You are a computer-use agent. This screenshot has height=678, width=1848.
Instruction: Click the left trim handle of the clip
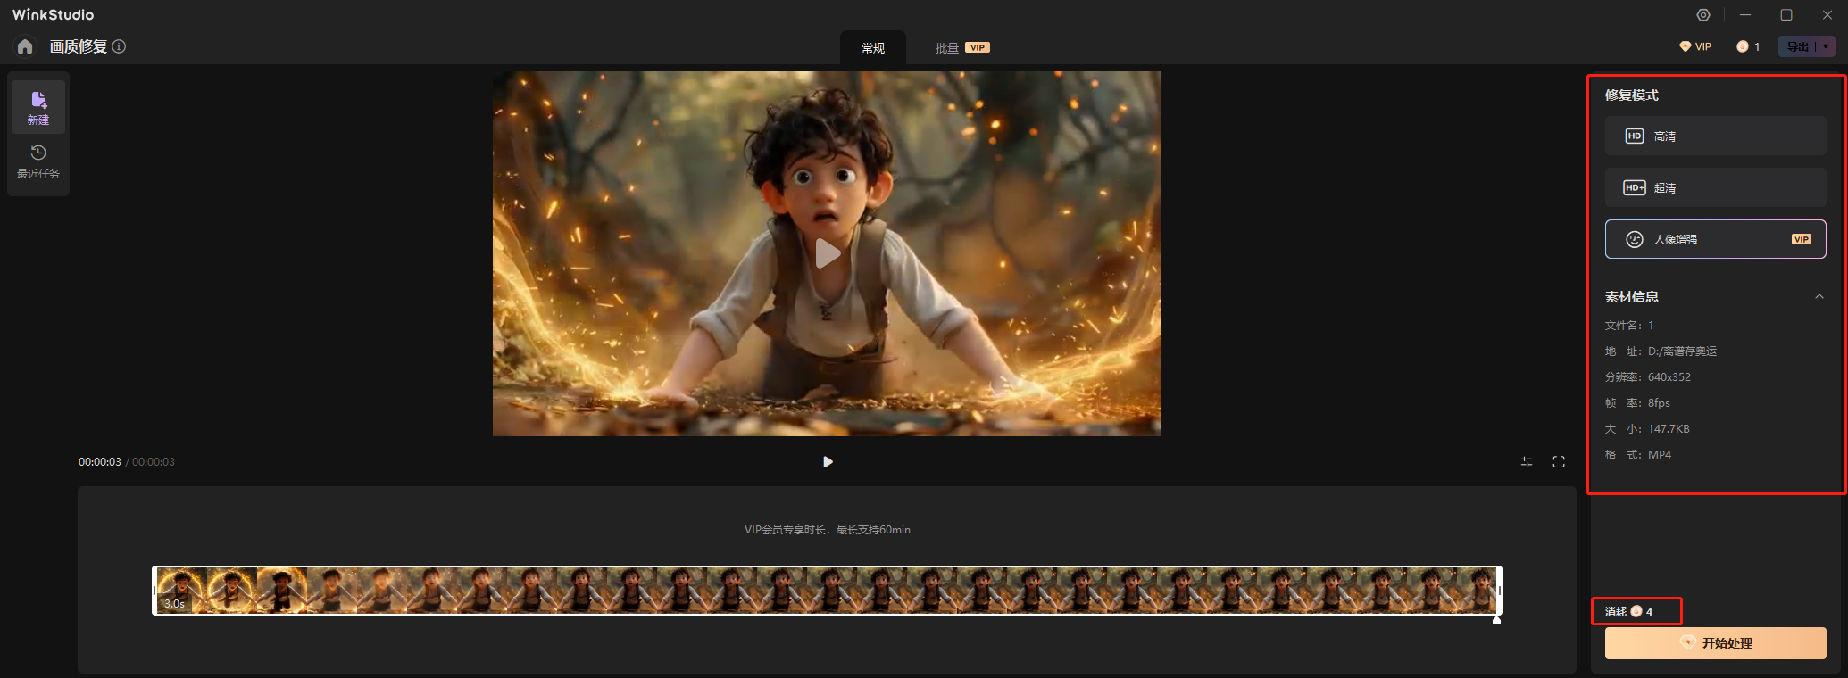(x=154, y=590)
